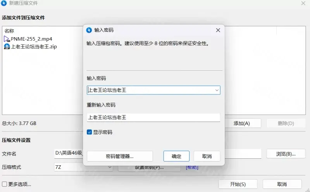Confirm password with 确定 button
The height and width of the screenshot is (192, 310).
176,156
